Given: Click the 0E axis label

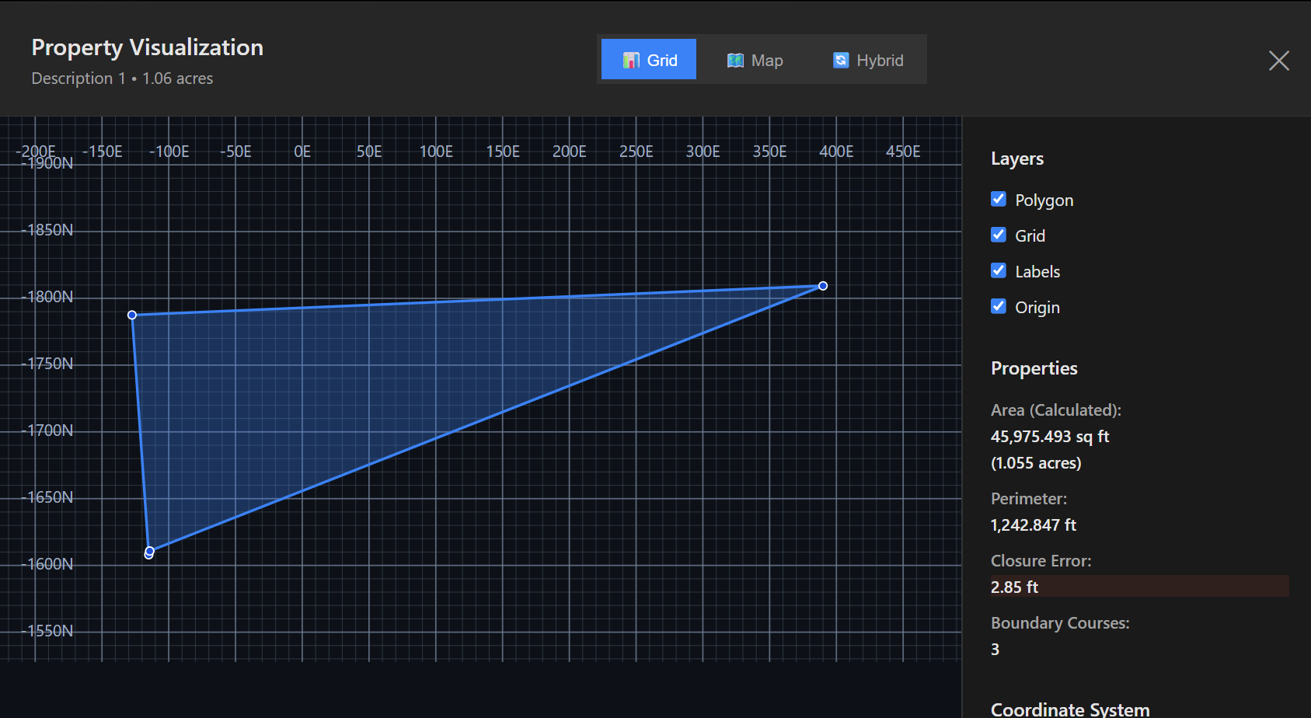Looking at the screenshot, I should pyautogui.click(x=302, y=152).
